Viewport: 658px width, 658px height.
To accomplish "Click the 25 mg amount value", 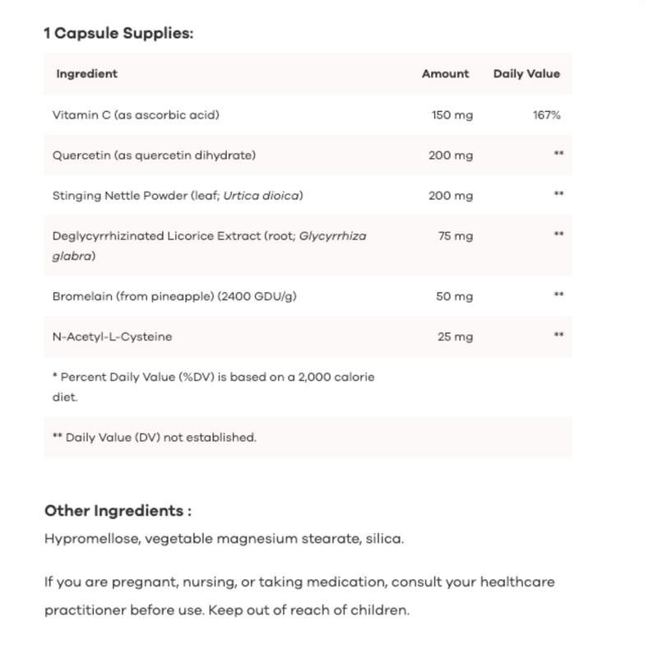I will click(457, 336).
